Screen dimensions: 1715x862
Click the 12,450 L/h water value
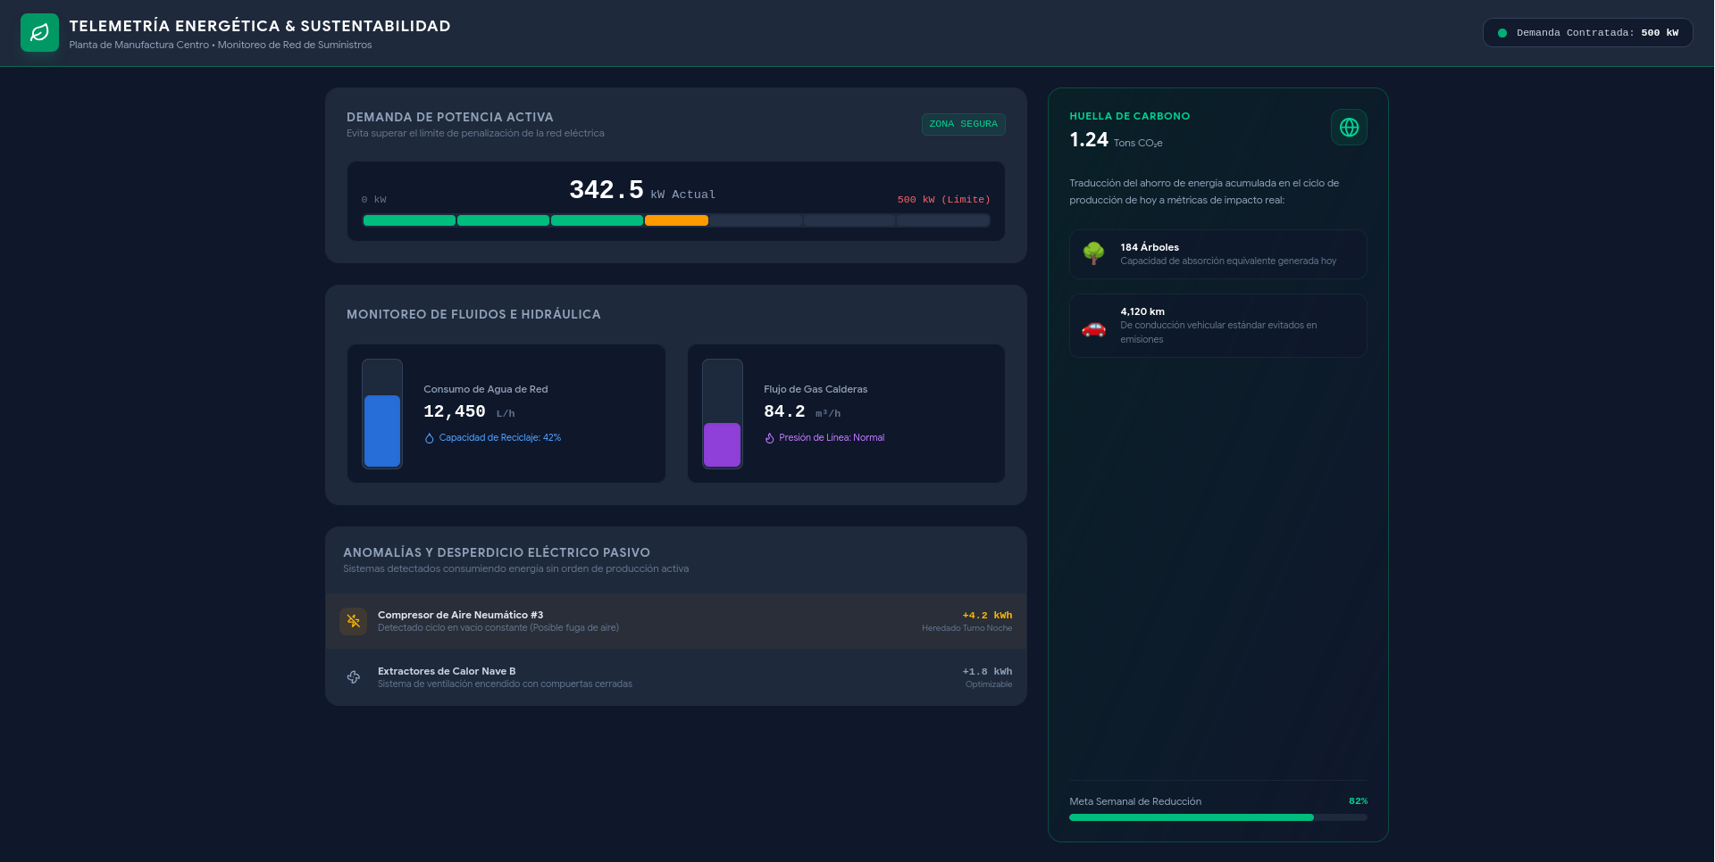pos(469,411)
